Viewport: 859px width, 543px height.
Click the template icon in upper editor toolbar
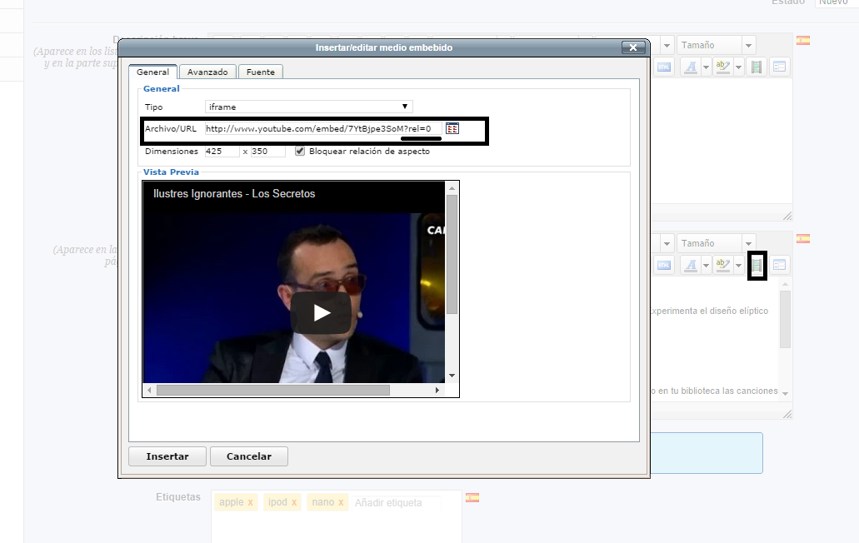coord(779,67)
